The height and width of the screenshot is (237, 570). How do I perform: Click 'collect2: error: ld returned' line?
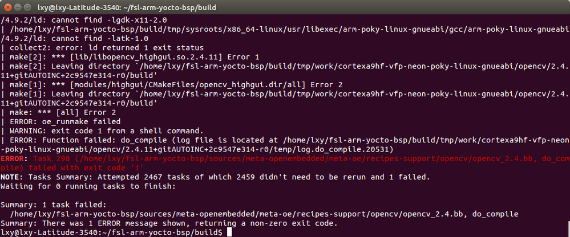click(x=102, y=48)
